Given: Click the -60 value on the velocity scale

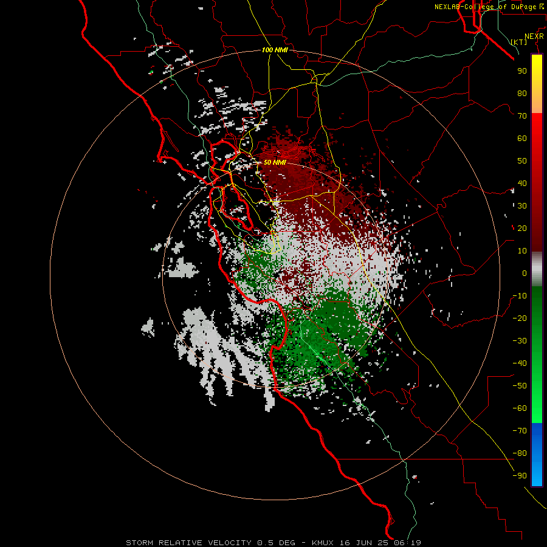Looking at the screenshot, I should 520,408.
